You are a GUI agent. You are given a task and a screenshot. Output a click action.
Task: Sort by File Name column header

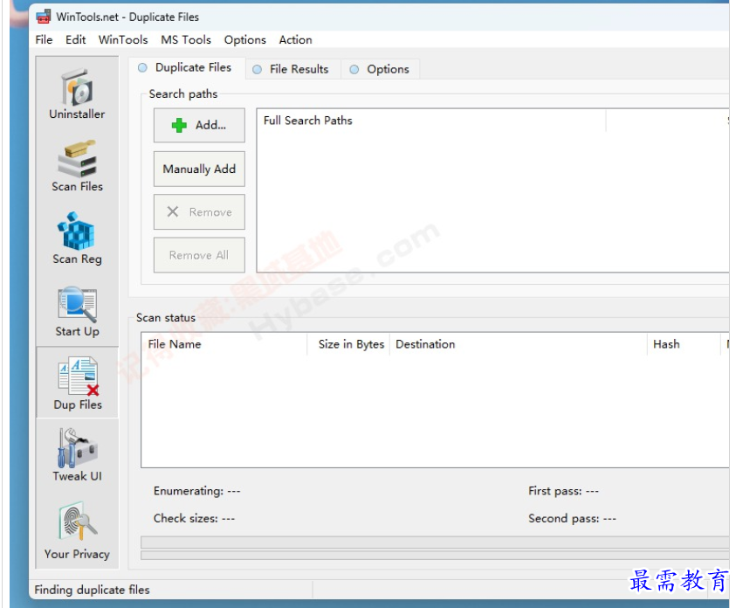coord(224,344)
